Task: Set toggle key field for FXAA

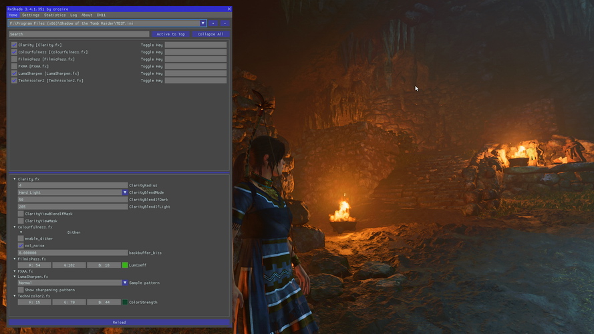Action: tap(196, 66)
